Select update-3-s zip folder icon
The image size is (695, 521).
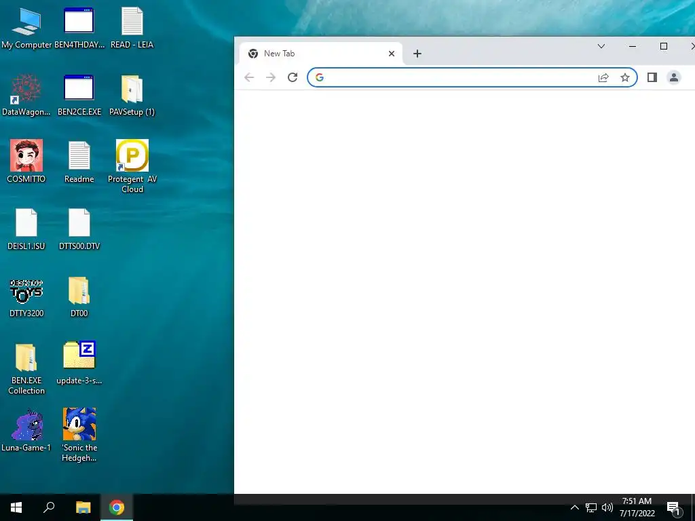point(79,364)
